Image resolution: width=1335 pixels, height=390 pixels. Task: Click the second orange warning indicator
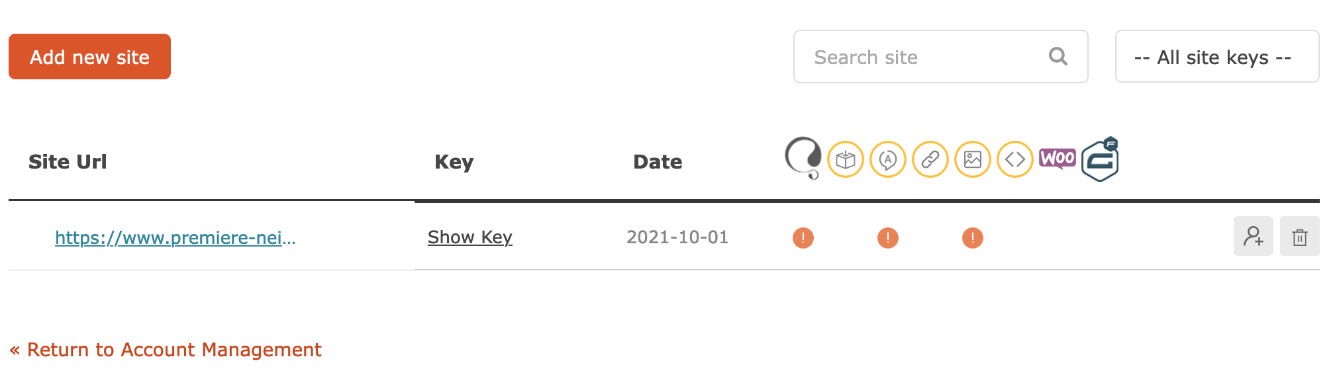(888, 237)
